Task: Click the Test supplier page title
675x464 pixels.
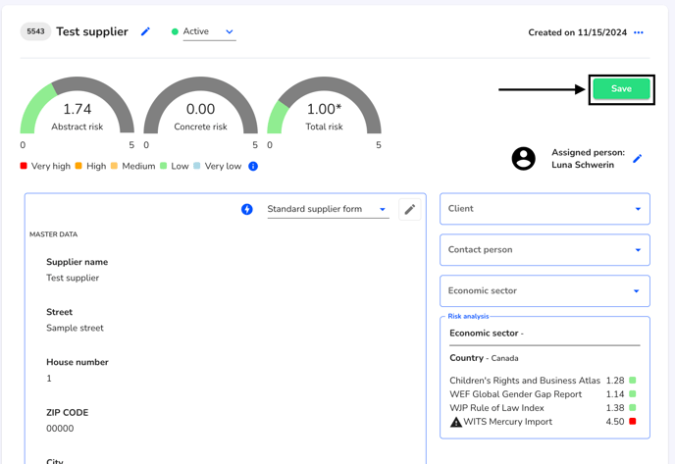Action: click(x=92, y=31)
